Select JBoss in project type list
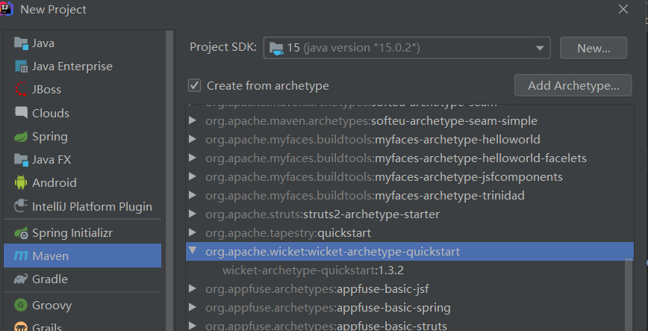 tap(83, 90)
